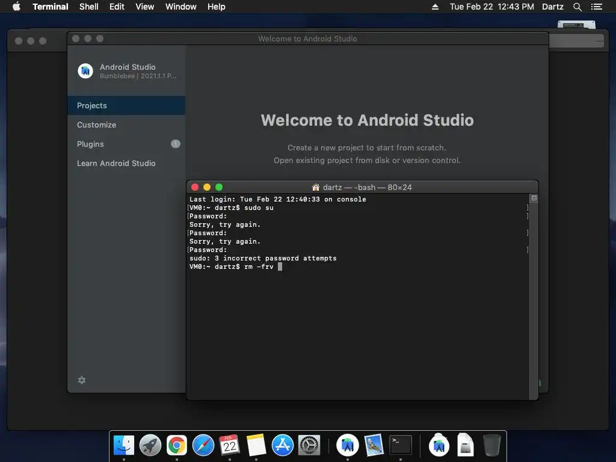Viewport: 616px width, 462px height.
Task: Launch Launchpad rocket icon in dock
Action: pos(150,445)
